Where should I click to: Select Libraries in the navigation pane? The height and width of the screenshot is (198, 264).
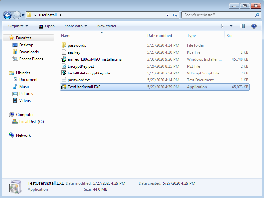pos(23,73)
